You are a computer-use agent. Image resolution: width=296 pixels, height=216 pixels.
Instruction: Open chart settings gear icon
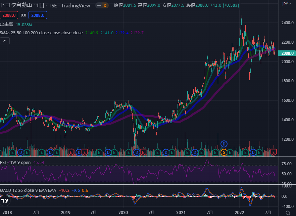click(288, 213)
